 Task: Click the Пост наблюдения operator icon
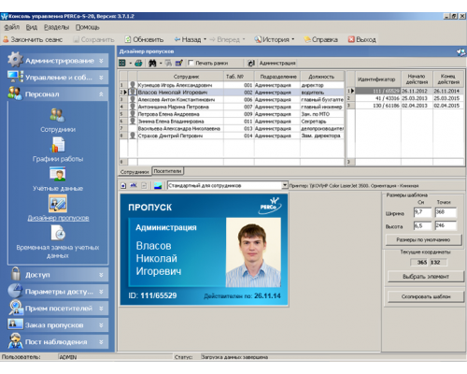click(16, 341)
